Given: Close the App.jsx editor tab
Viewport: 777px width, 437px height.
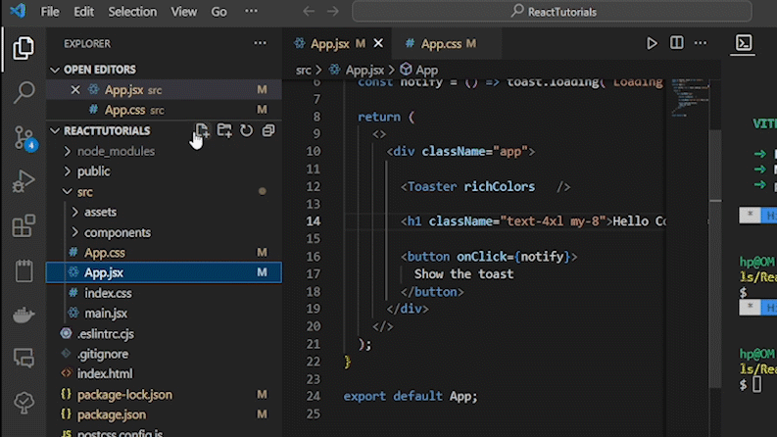Looking at the screenshot, I should pyautogui.click(x=378, y=43).
